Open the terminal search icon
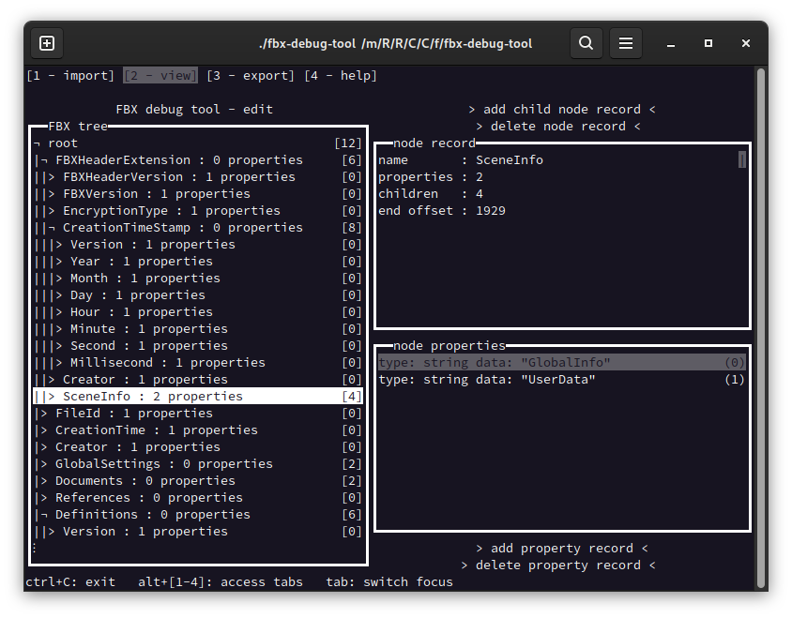This screenshot has height=618, width=792. click(586, 43)
